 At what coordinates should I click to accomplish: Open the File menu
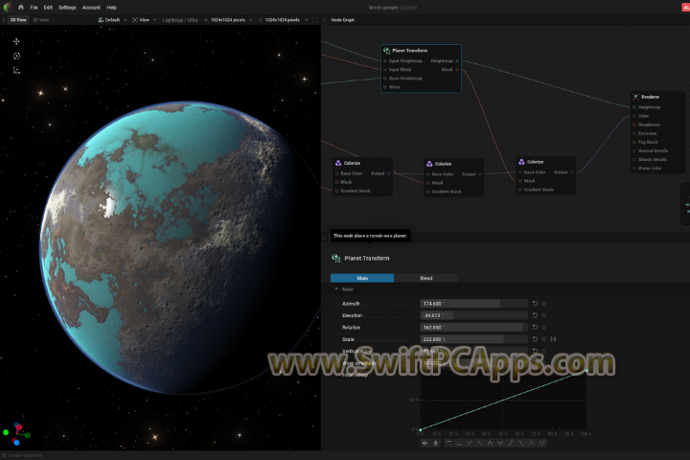[x=34, y=8]
